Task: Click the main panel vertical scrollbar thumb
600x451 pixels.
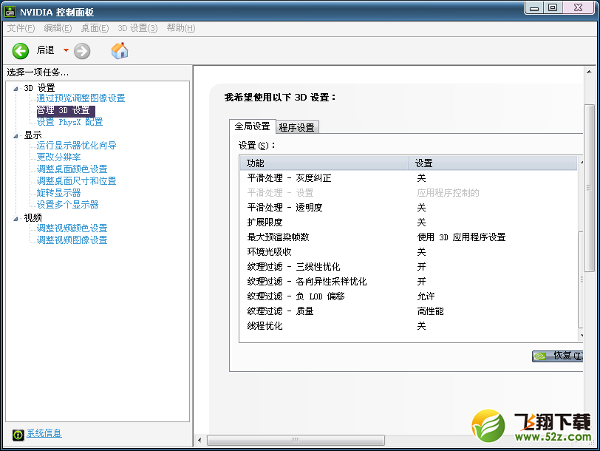Action: 589,188
